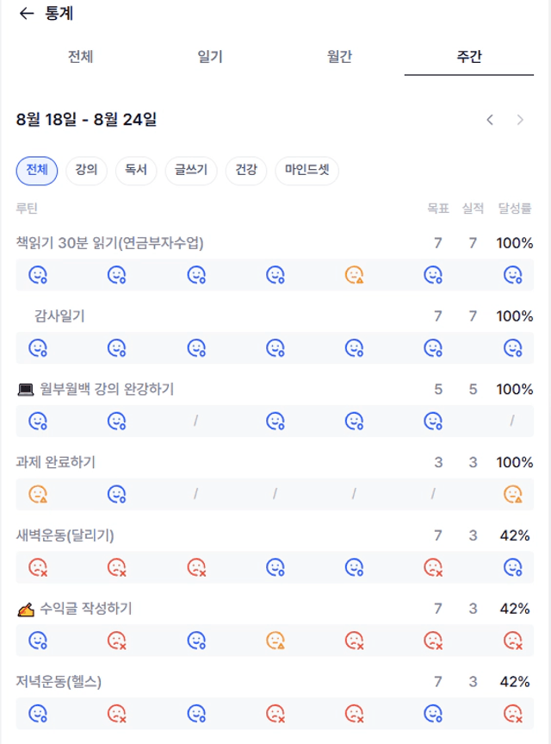Viewport: 551px width, 744px height.
Task: Click the laptop icon next to 월부월백 강의
Action: [x=26, y=390]
